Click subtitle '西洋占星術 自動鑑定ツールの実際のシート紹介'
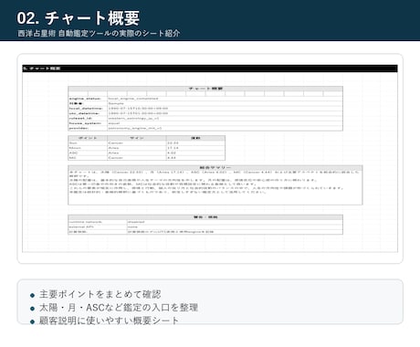 point(99,33)
